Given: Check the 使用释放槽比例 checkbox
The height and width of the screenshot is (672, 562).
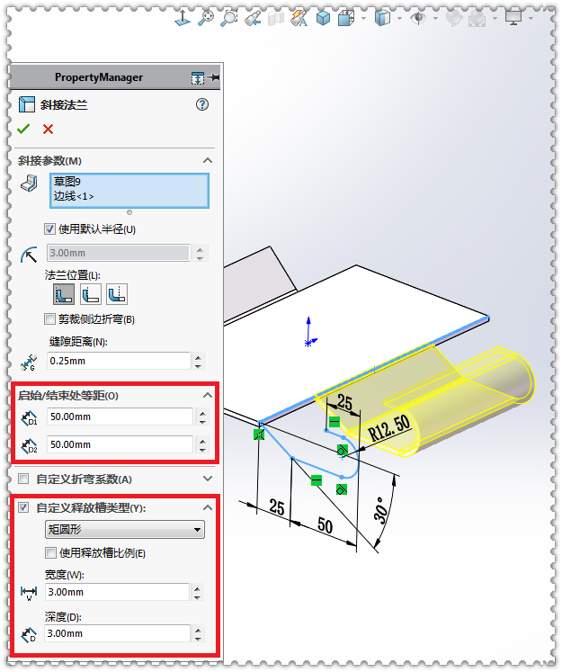Looking at the screenshot, I should 50,553.
